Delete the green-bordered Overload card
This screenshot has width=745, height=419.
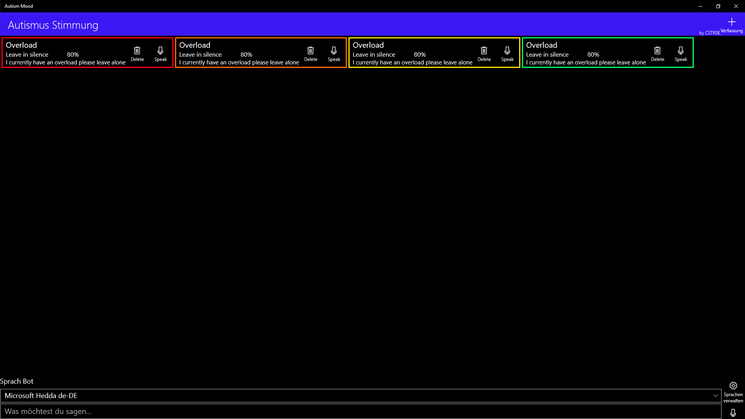click(657, 54)
